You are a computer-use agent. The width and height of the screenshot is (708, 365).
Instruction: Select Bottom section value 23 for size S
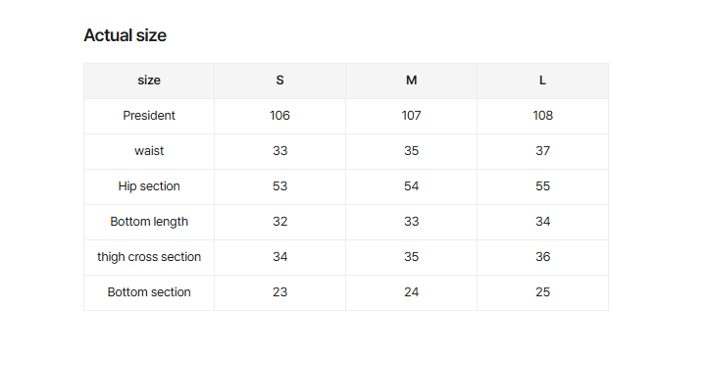tap(279, 291)
